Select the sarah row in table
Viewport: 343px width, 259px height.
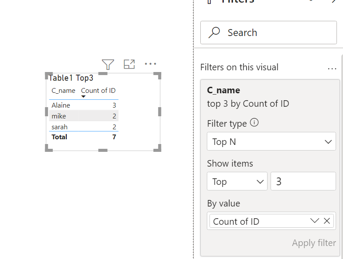coord(84,127)
